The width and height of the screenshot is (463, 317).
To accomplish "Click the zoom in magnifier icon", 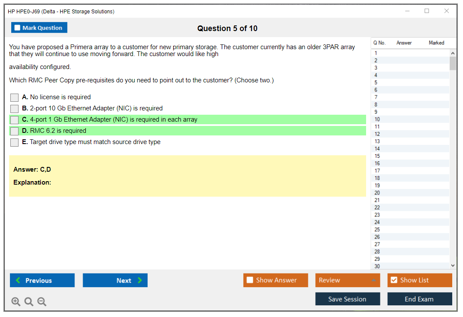I will (16, 302).
